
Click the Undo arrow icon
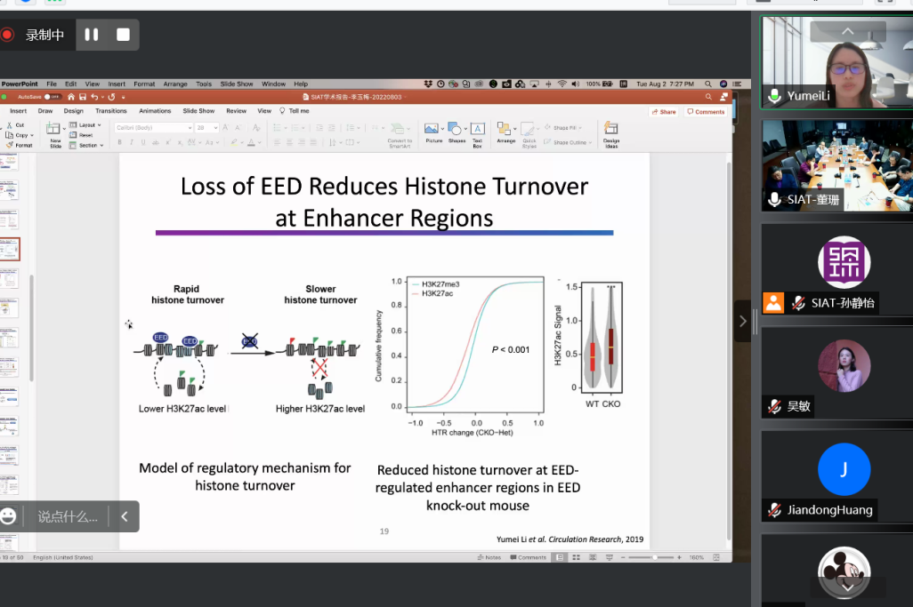coord(94,97)
